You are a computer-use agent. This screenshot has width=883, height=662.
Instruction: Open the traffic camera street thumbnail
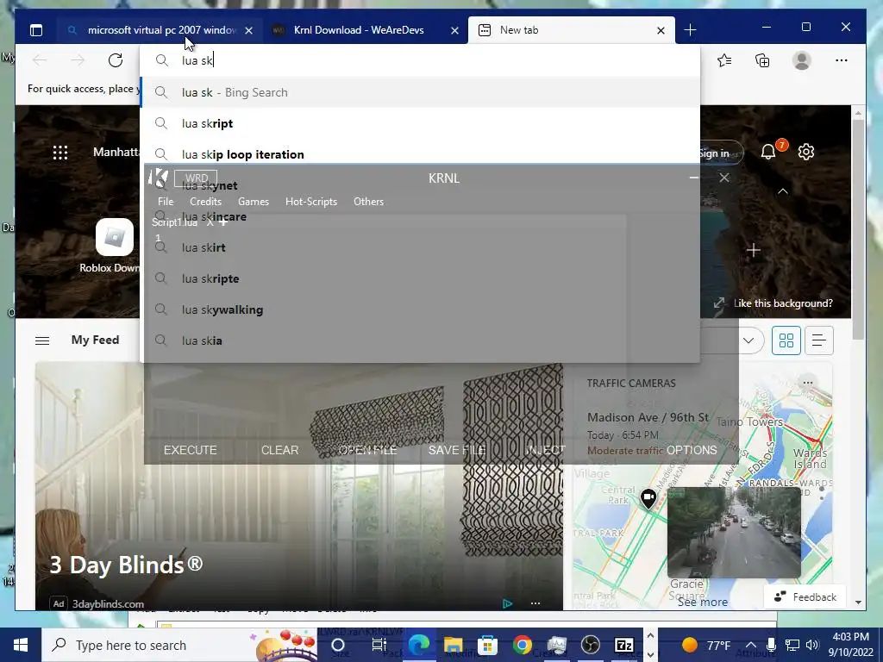pos(734,532)
